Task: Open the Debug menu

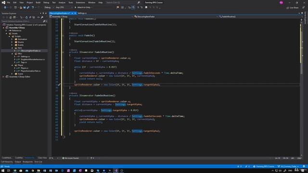Action: pos(46,2)
